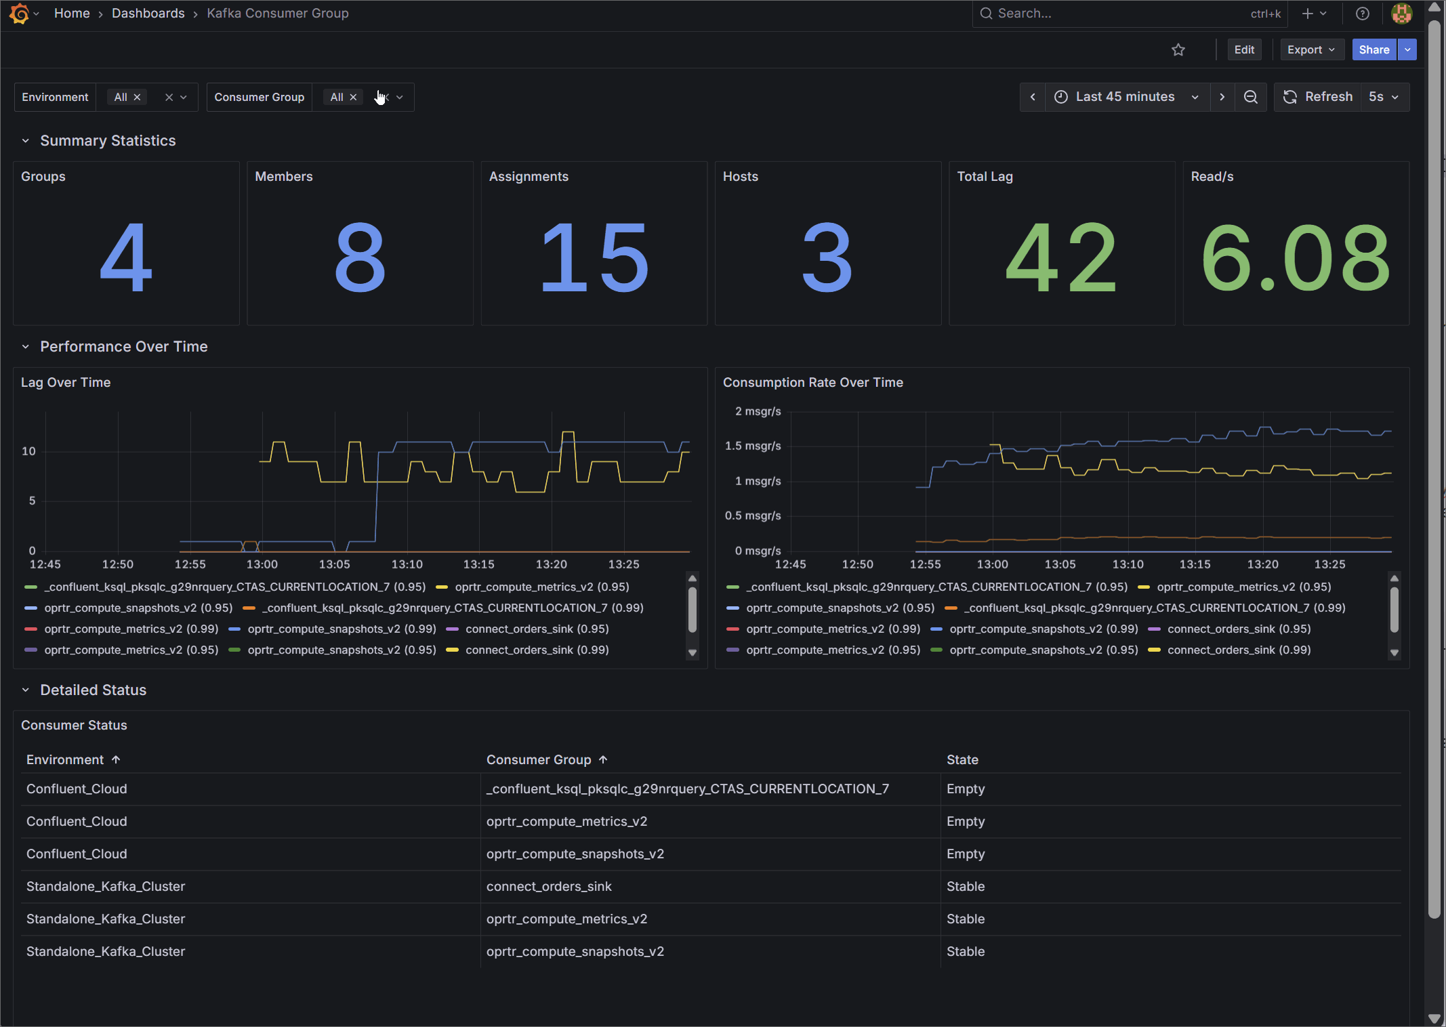Navigate to Dashboards breadcrumb

pos(148,14)
